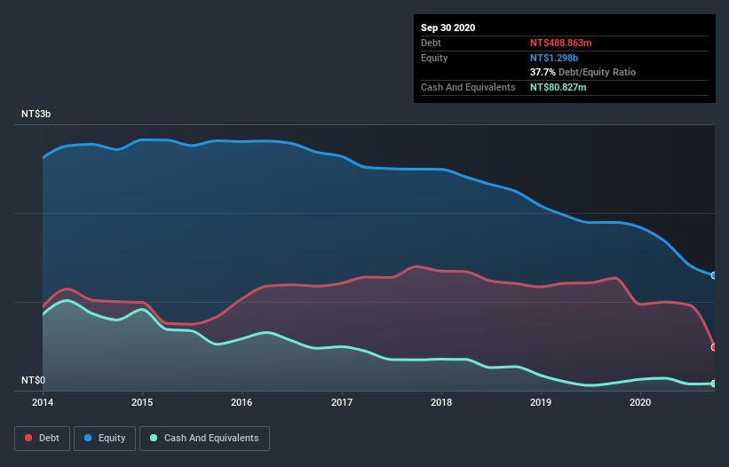Viewport: 729px width, 467px height.
Task: Click the Sep 30 2020 tooltip date
Action: point(448,28)
